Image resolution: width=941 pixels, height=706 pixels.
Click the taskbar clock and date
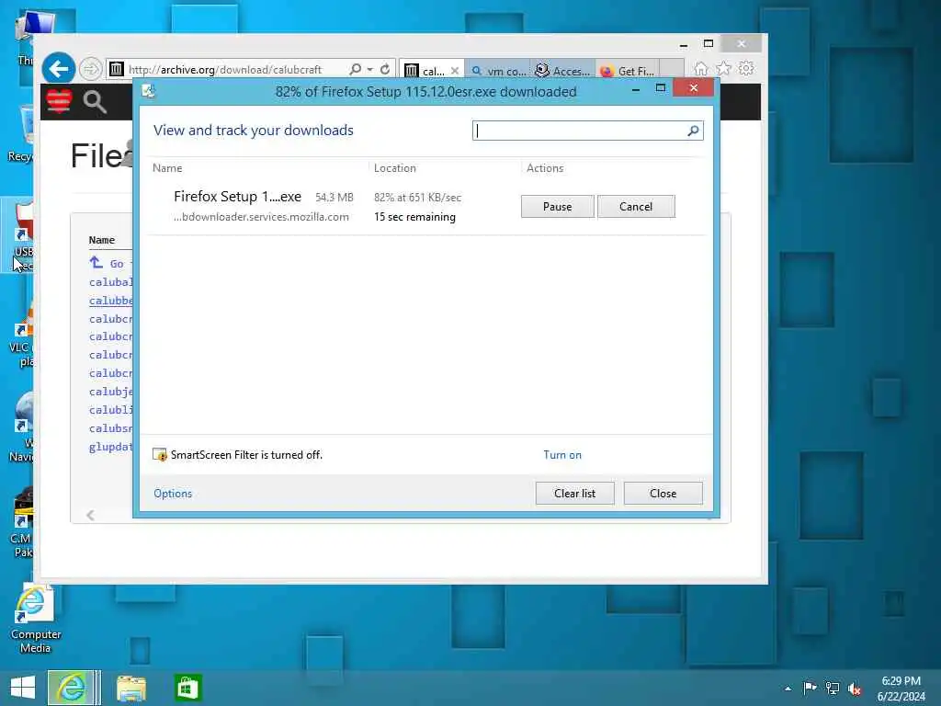901,689
